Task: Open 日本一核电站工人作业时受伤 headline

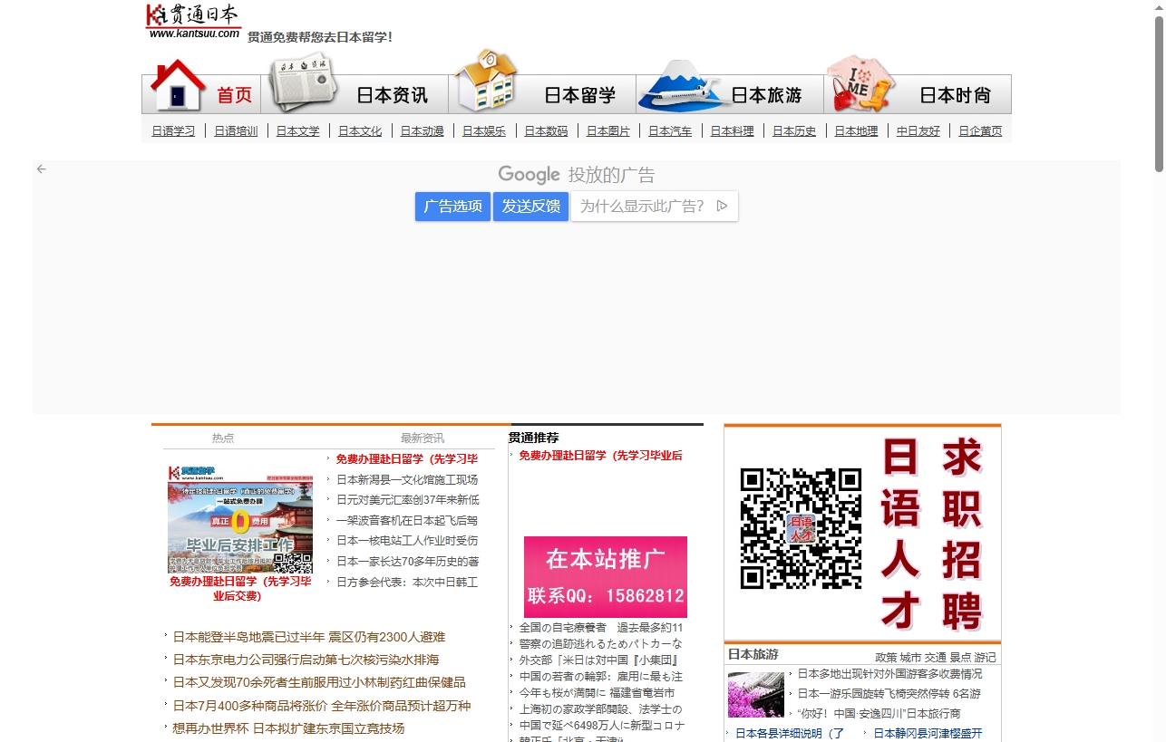Action: click(407, 541)
